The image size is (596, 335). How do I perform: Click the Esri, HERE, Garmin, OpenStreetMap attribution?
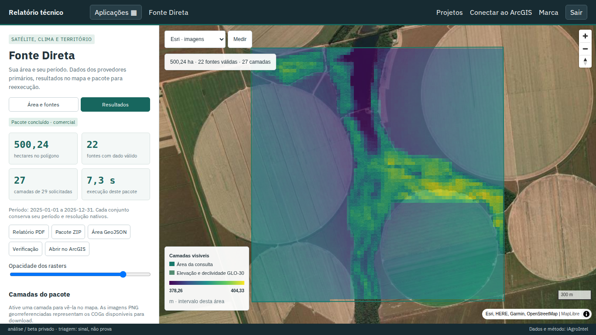click(x=521, y=314)
